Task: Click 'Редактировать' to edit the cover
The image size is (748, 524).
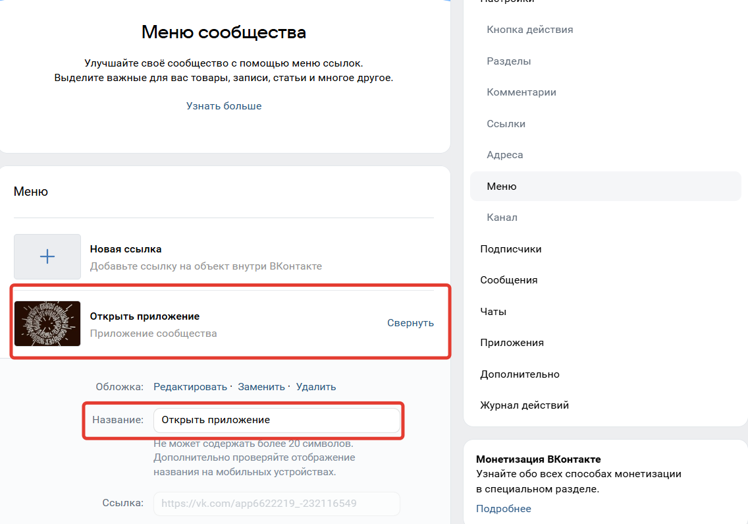Action: tap(190, 386)
